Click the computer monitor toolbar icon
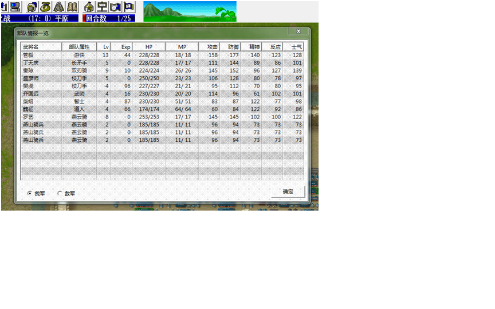 click(x=15, y=7)
